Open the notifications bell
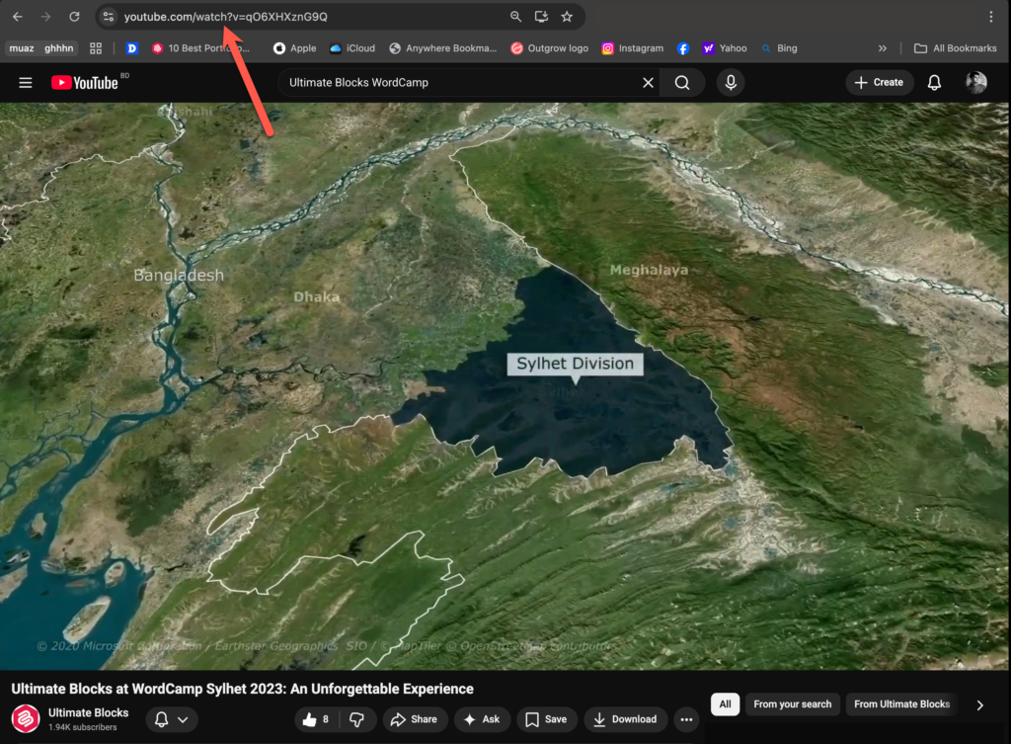Screen dimensions: 1011x744 [x=934, y=83]
